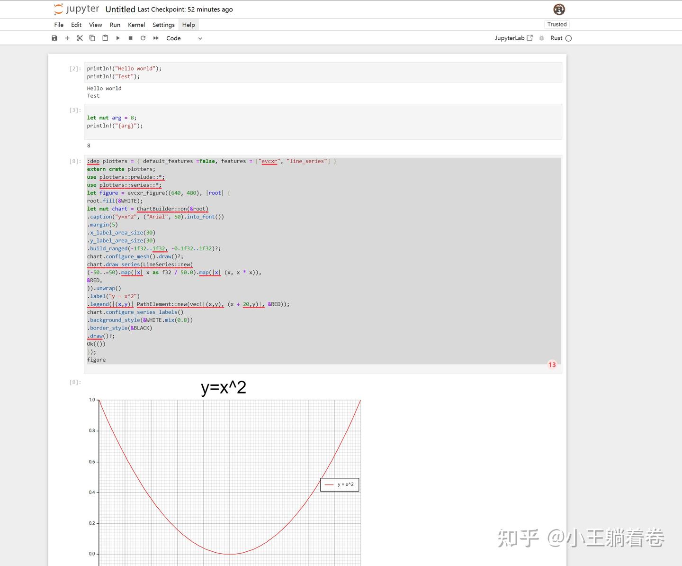Click the Jupyter logo
The height and width of the screenshot is (566, 682).
pos(77,9)
